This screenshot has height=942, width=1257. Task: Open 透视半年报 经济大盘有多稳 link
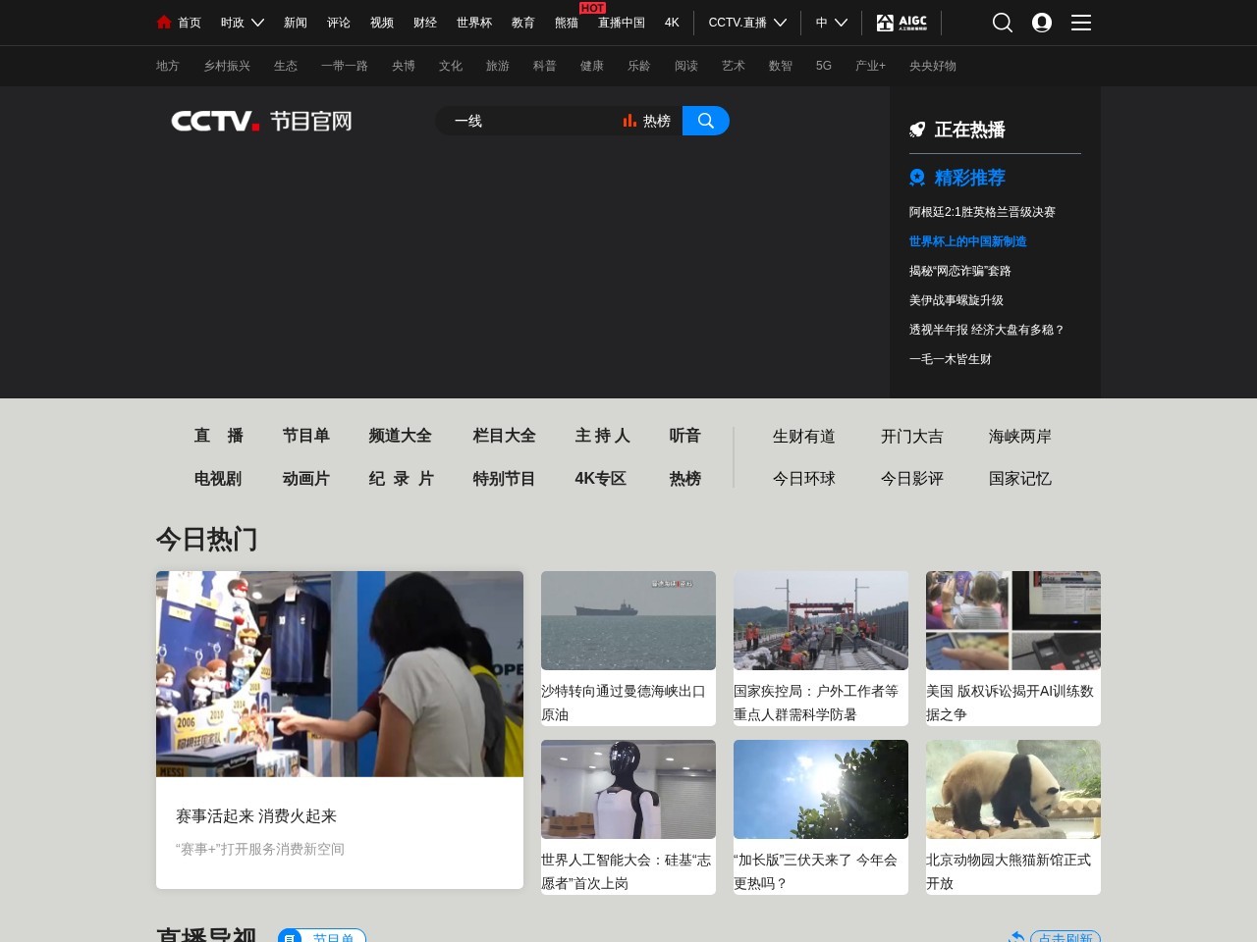[x=987, y=330]
